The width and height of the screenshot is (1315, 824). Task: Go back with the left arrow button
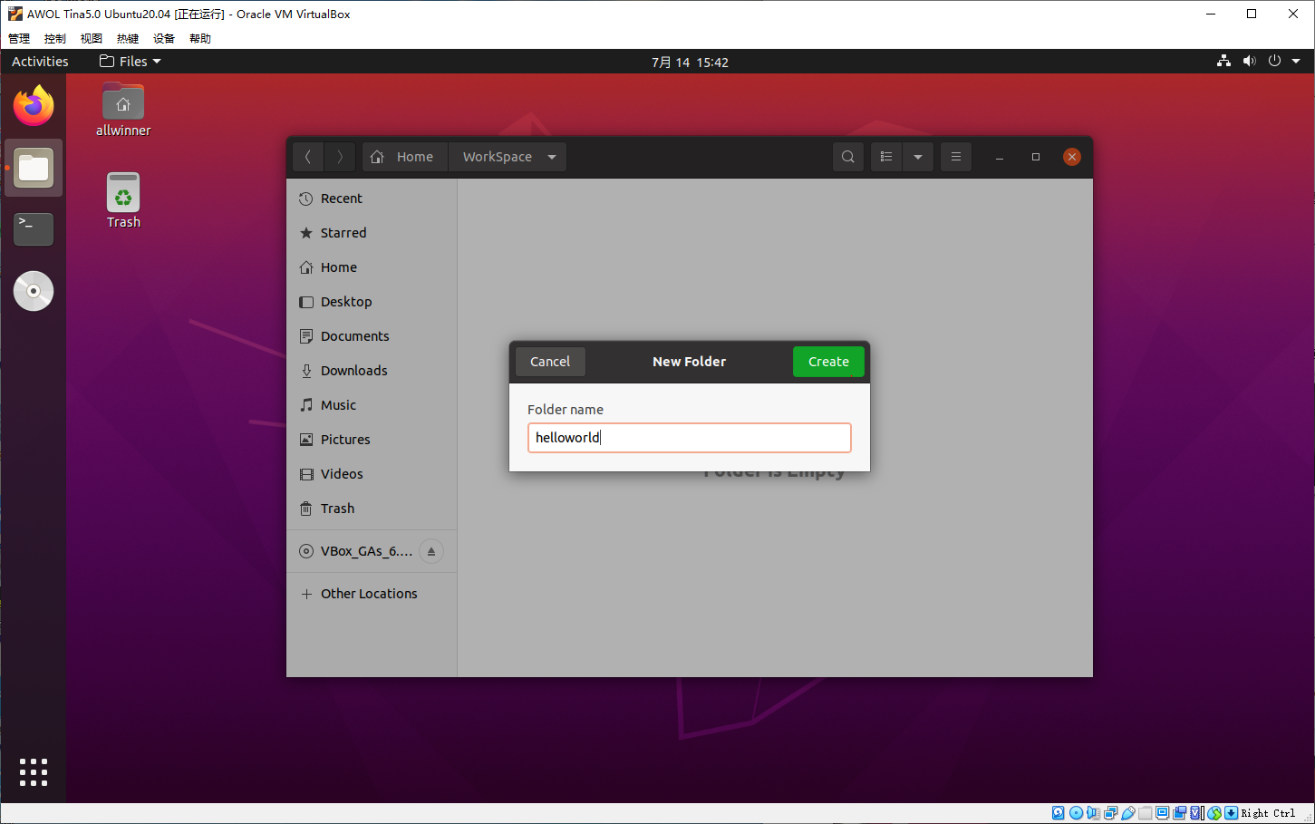click(308, 157)
